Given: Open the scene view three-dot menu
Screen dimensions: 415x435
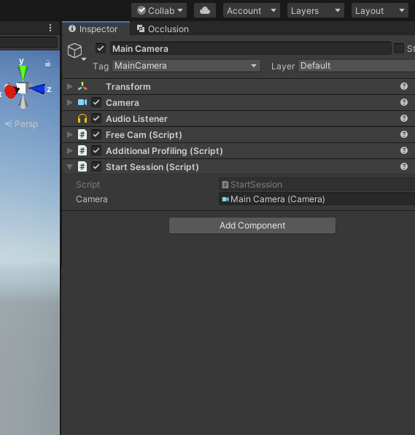Looking at the screenshot, I should coord(50,28).
